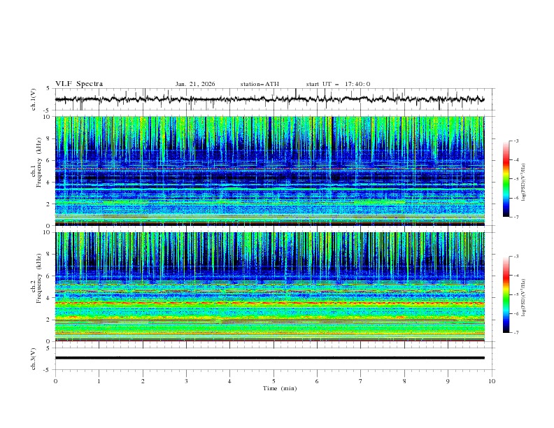Click the "-3" label on ch.1 color bar
Image resolution: width=554 pixels, height=428 pixels.
tap(516, 141)
